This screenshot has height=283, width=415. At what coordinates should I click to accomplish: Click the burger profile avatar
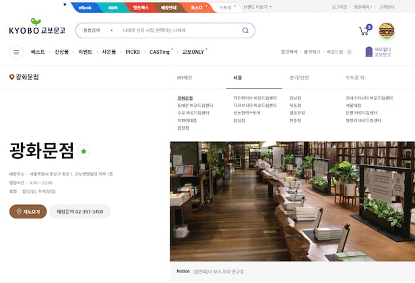pos(387,30)
